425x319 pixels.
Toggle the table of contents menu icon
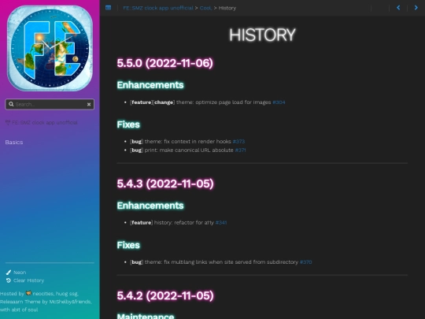[108, 8]
